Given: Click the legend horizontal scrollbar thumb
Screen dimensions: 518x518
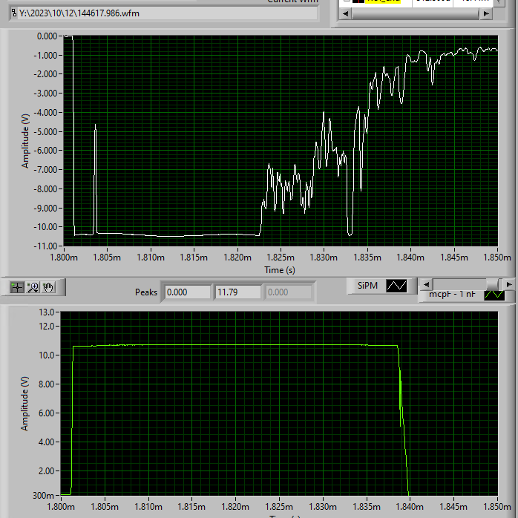Looking at the screenshot, I should [x=492, y=284].
